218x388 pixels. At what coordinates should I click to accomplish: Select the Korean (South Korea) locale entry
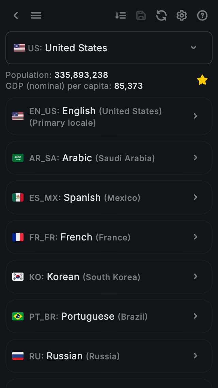(109, 277)
